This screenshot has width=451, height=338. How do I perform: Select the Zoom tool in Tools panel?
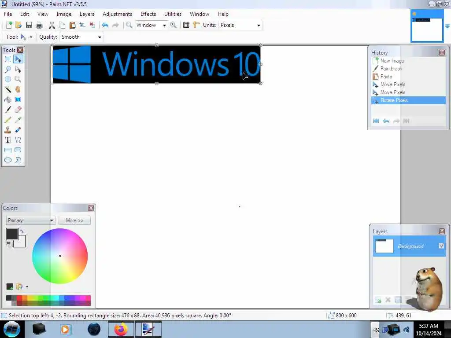point(18,79)
